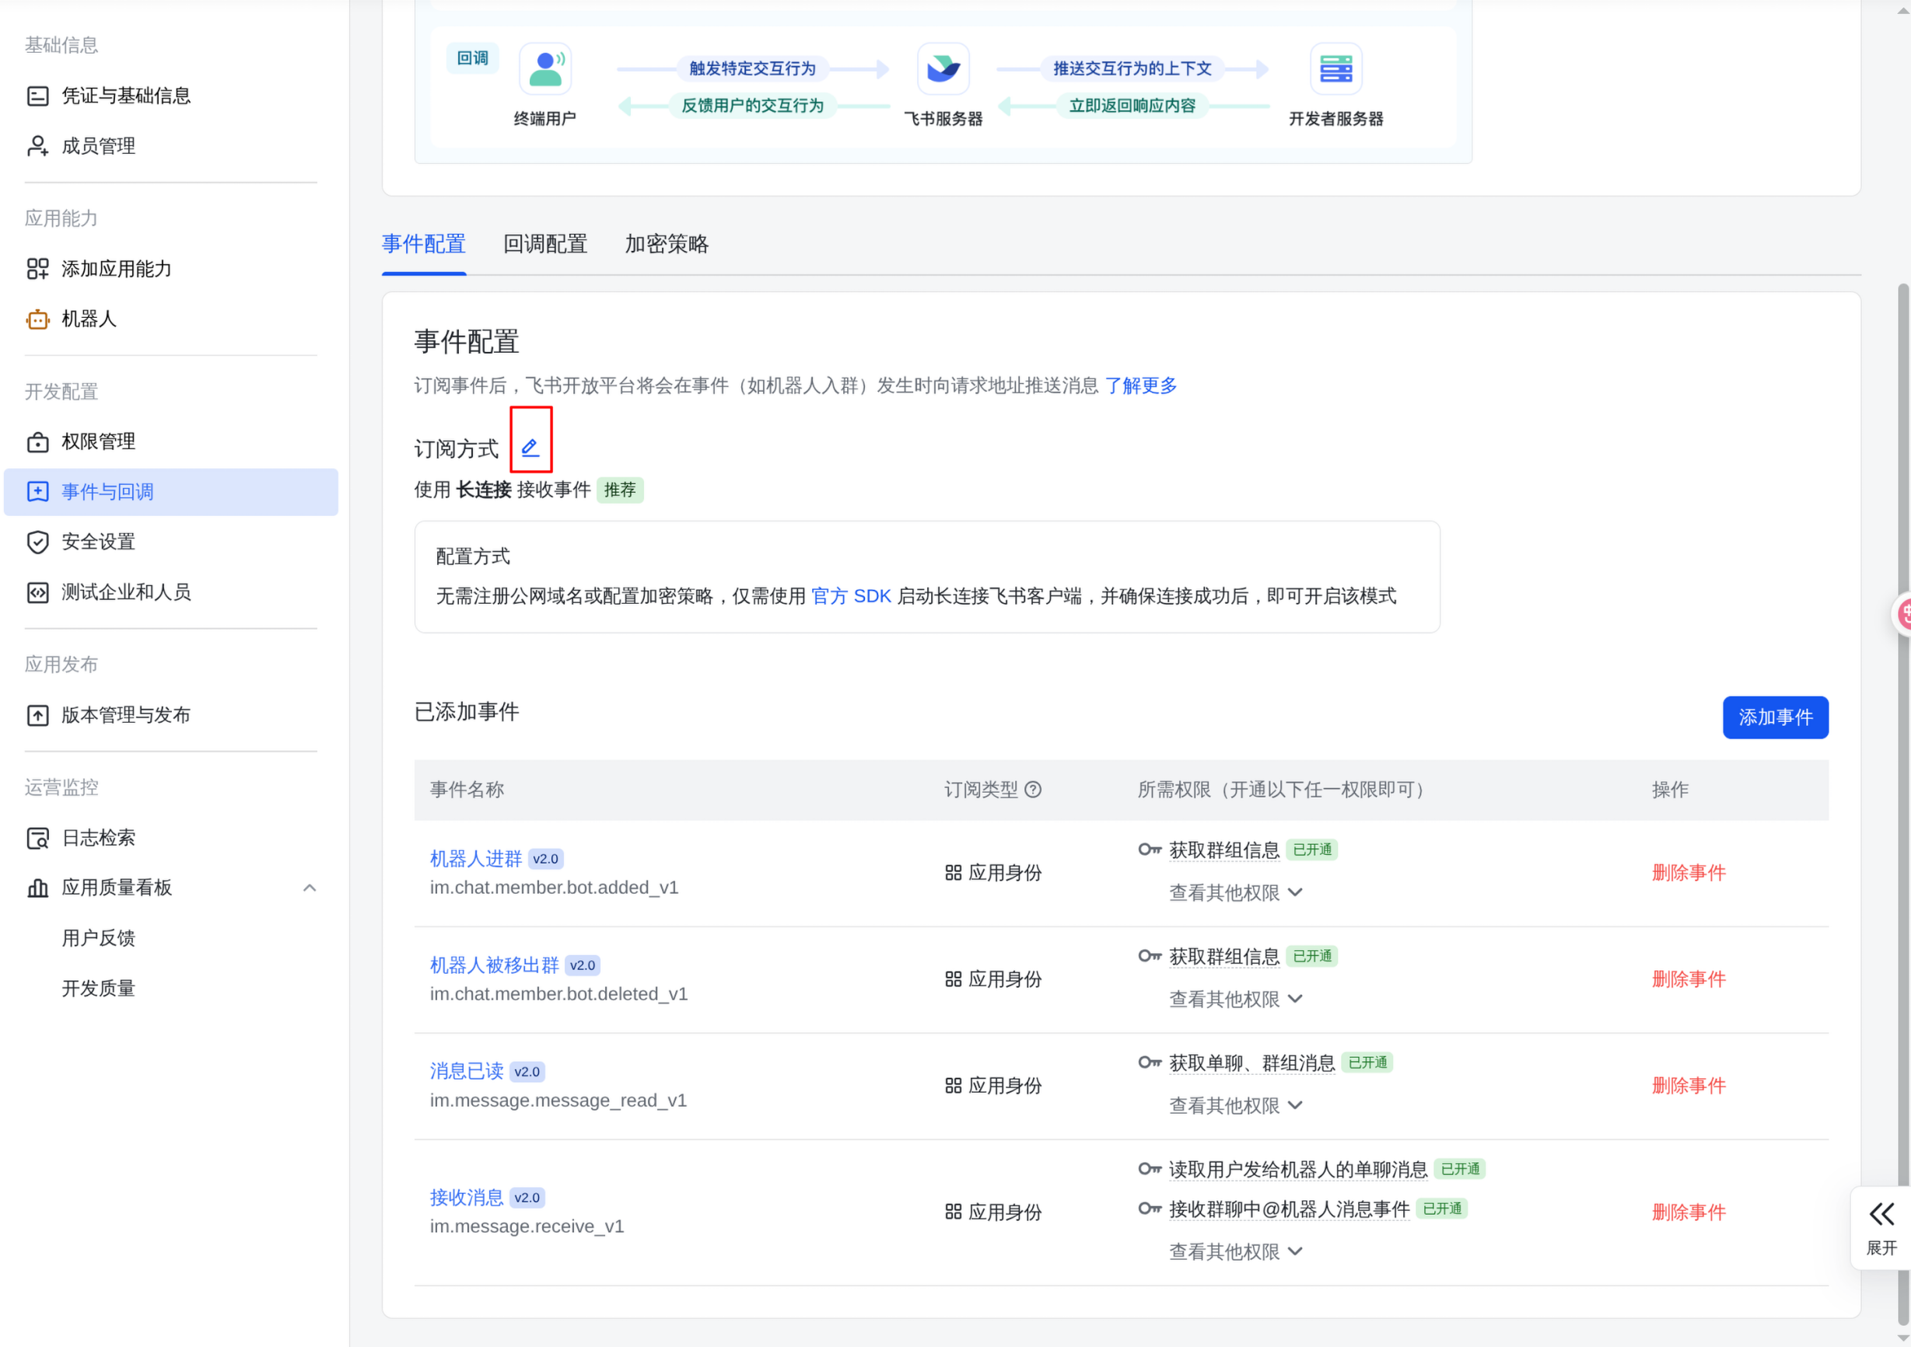This screenshot has width=1911, height=1347.
Task: Switch to the 加密策略 tab
Action: coord(667,244)
